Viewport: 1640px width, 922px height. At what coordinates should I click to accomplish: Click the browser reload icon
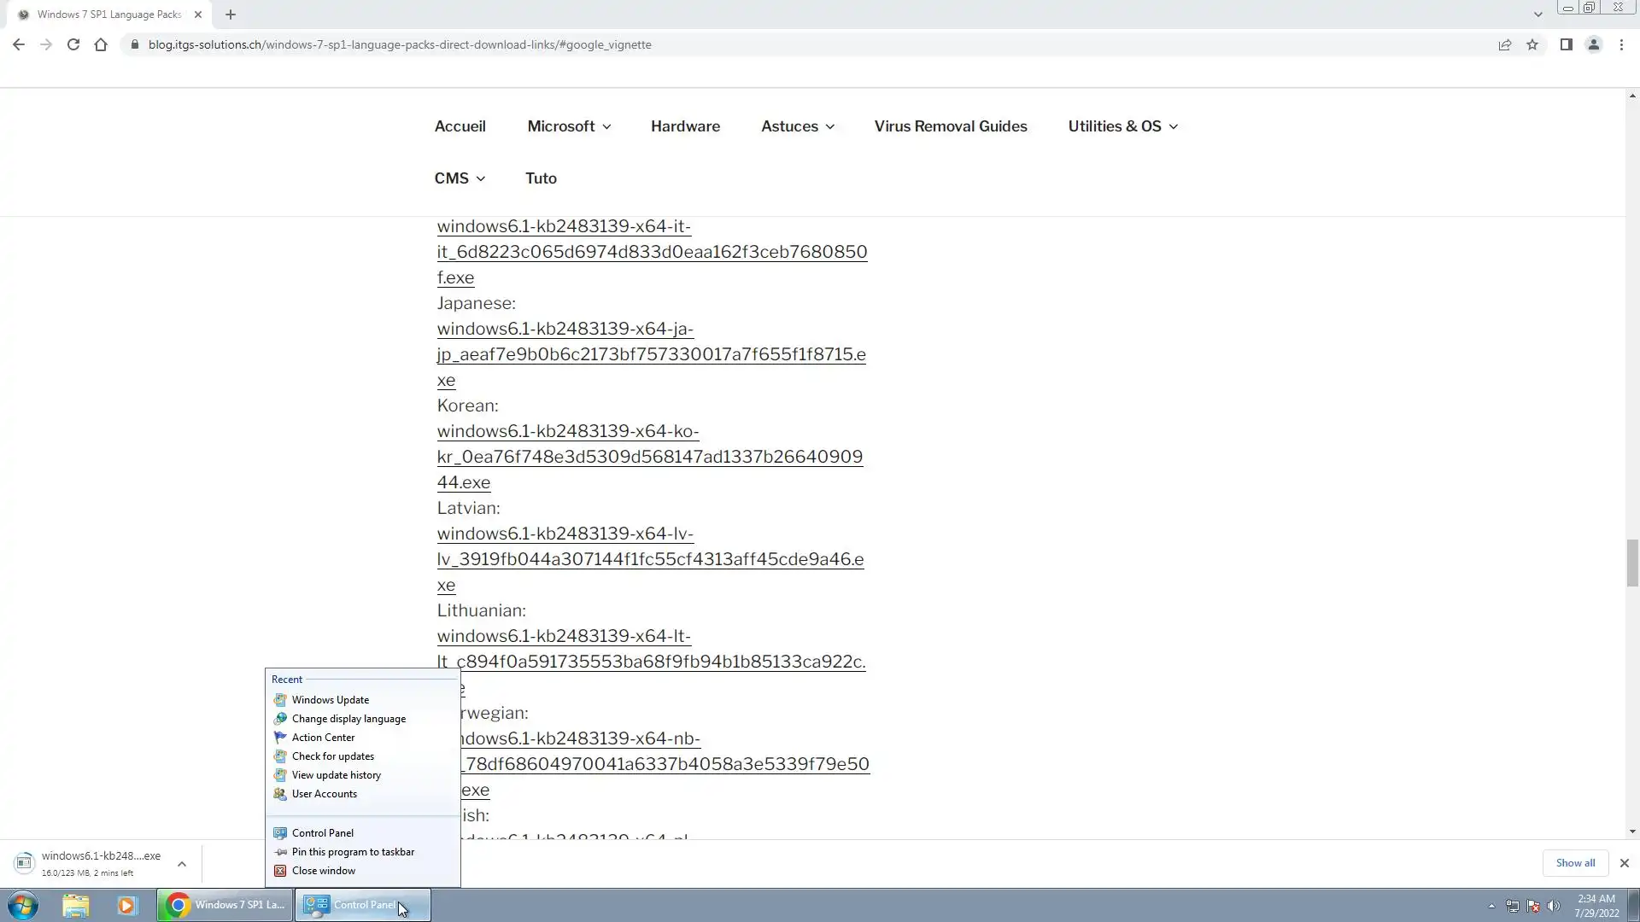point(73,44)
